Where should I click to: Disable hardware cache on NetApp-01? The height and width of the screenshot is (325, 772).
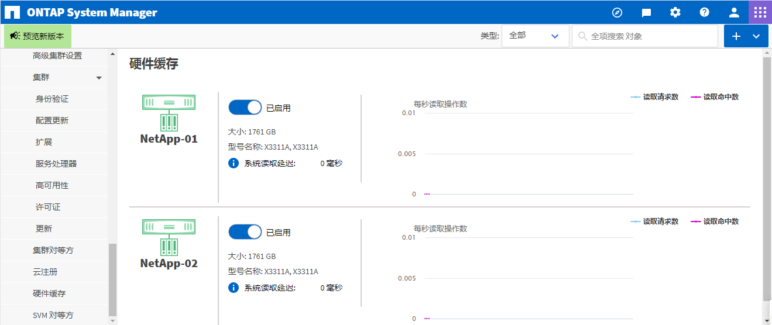pyautogui.click(x=245, y=108)
